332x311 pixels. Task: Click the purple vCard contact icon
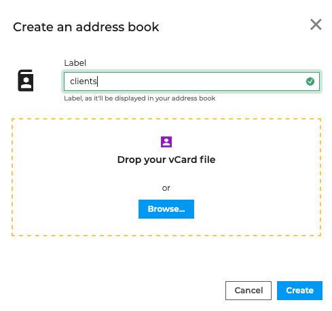(166, 142)
